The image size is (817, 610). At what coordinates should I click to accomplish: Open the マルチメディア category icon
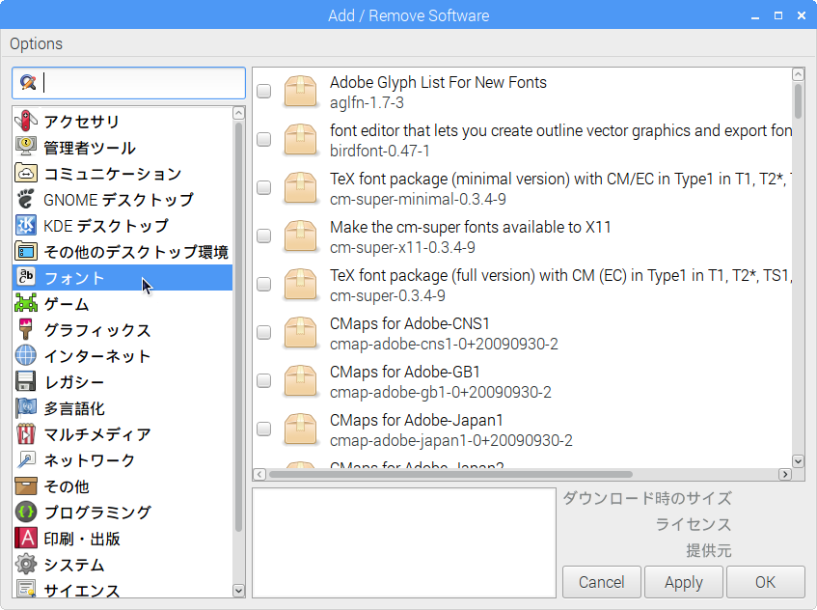pyautogui.click(x=25, y=433)
